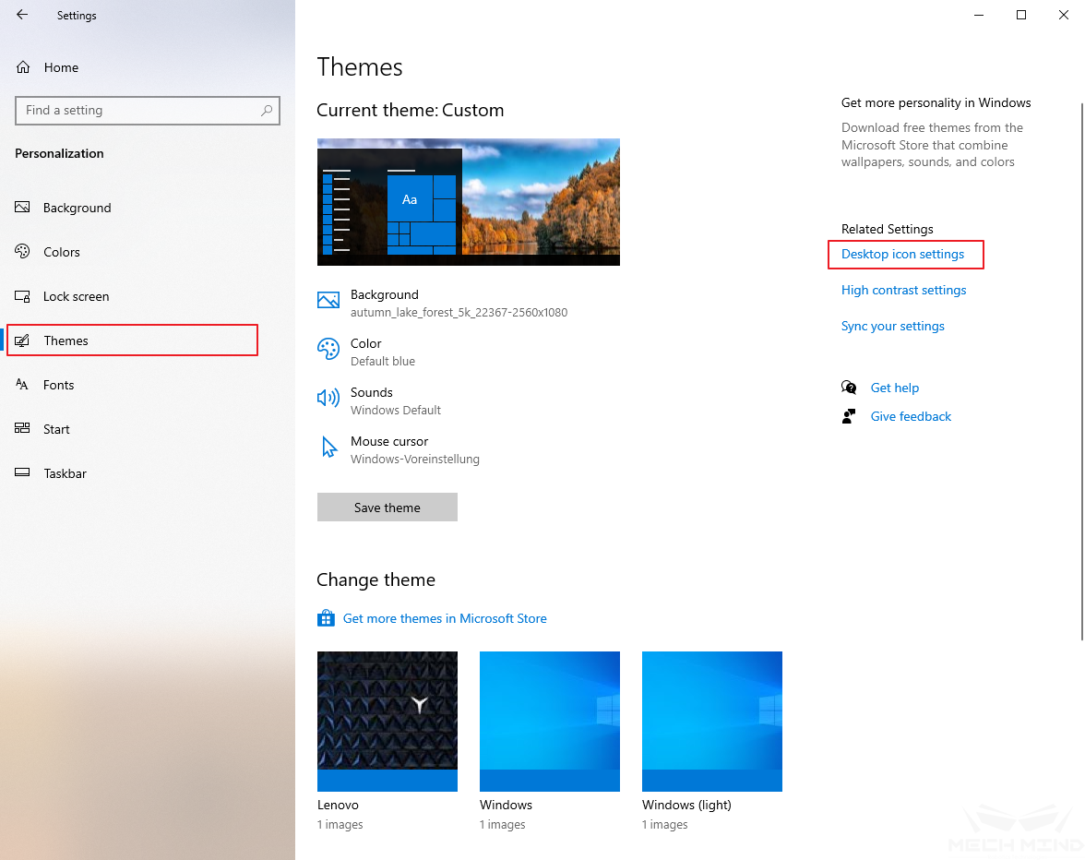Go to Background personalization page
Image resolution: width=1085 pixels, height=860 pixels.
click(77, 208)
